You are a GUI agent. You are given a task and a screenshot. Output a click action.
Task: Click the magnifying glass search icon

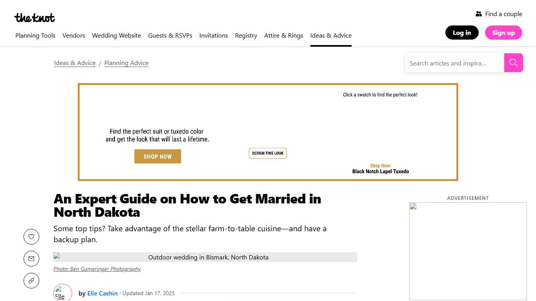point(513,63)
